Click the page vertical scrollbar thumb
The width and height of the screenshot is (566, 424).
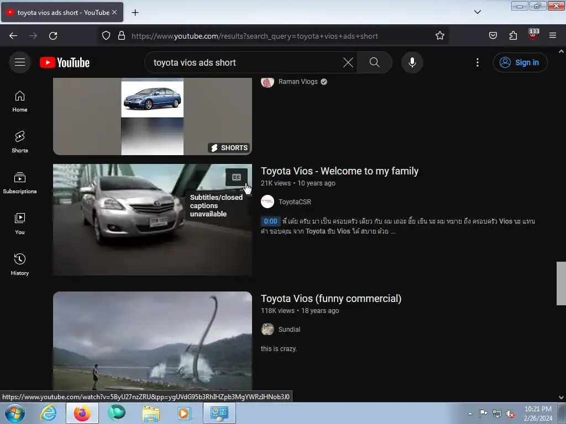(x=561, y=283)
